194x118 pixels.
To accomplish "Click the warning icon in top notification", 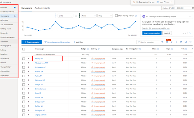I will (134, 2).
